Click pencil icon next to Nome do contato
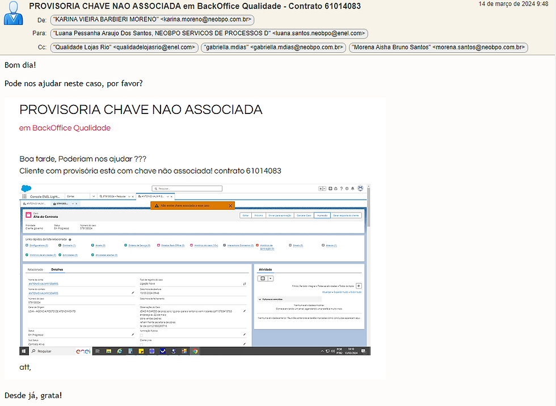Image resolution: width=556 pixels, height=406 pixels. click(133, 293)
